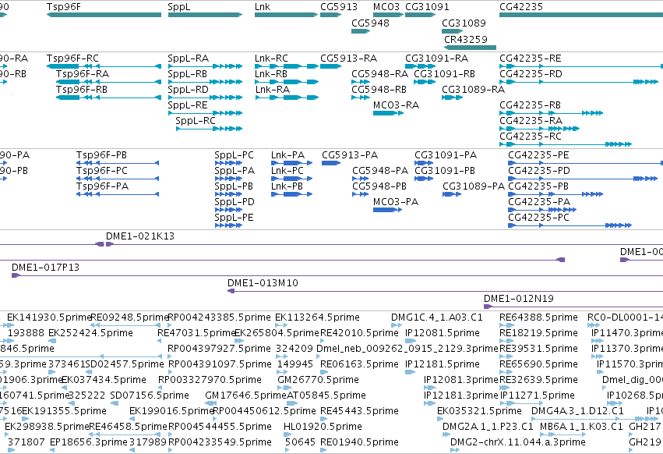Select the CG5948 gene label
The width and height of the screenshot is (663, 454).
tap(370, 23)
